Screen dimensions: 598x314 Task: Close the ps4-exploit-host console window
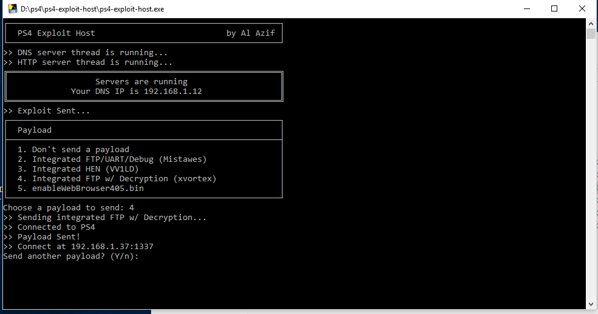pos(582,8)
